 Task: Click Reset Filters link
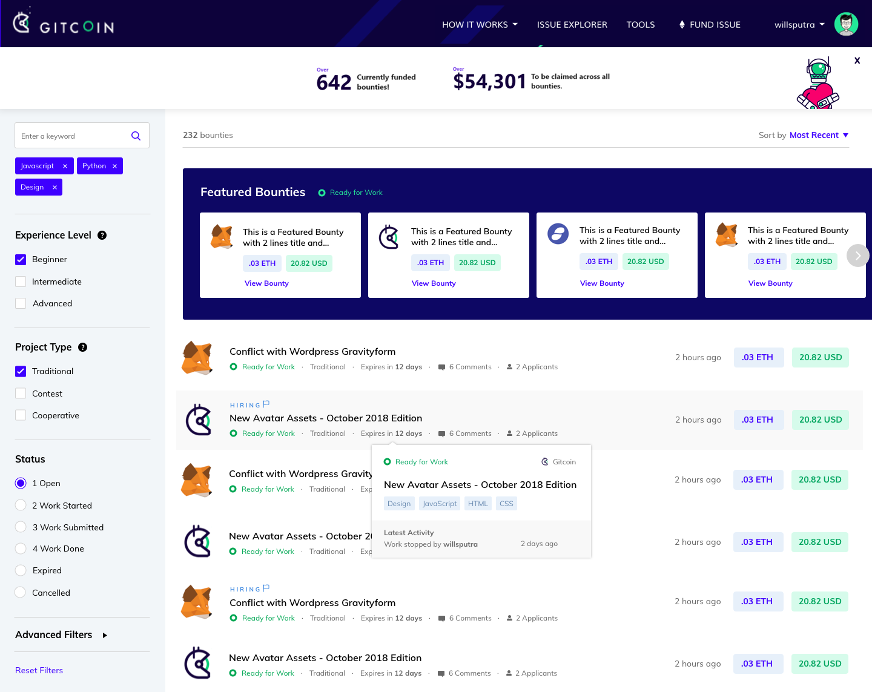(x=39, y=670)
